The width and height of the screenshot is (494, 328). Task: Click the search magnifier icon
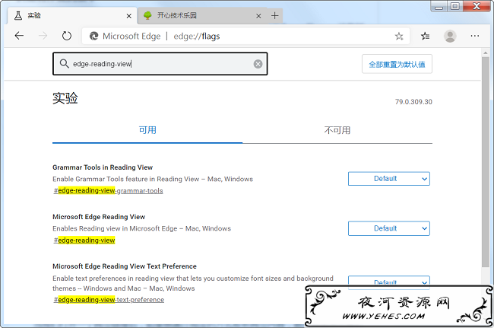pos(65,64)
